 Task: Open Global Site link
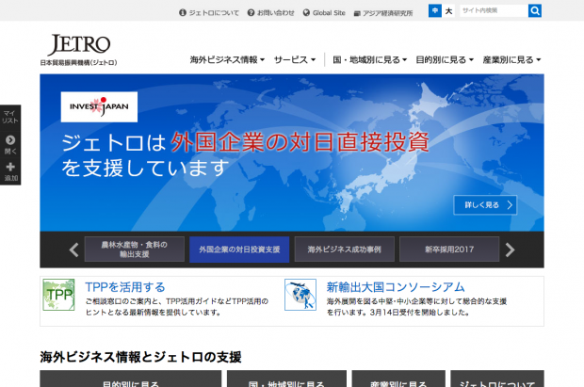[x=323, y=12]
